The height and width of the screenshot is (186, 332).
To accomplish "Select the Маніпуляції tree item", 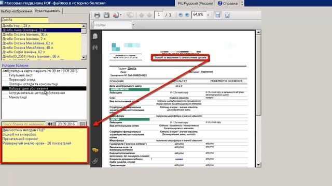I will 18,98.
